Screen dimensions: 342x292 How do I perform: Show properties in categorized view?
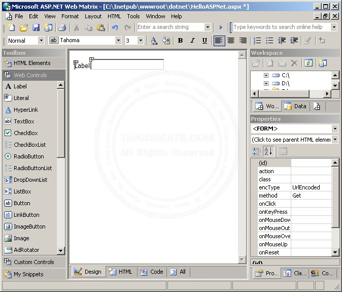pyautogui.click(x=257, y=151)
